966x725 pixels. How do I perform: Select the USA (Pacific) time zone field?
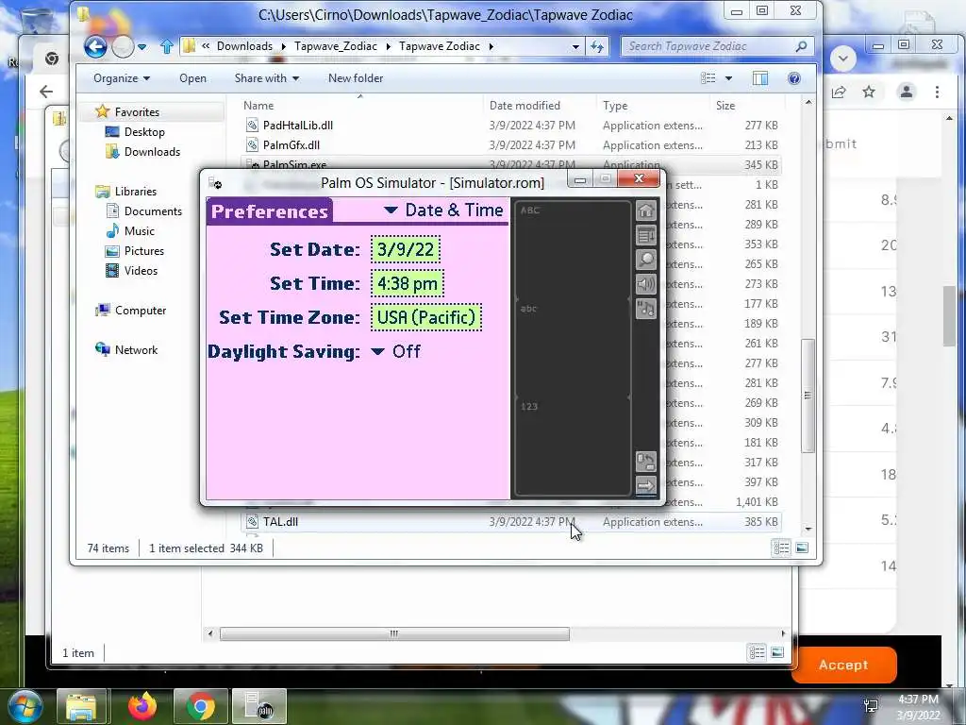coord(426,317)
